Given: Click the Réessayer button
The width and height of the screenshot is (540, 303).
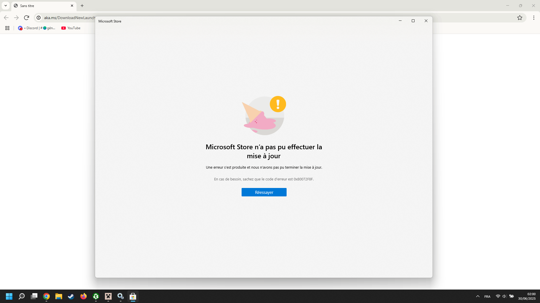Looking at the screenshot, I should click(264, 192).
